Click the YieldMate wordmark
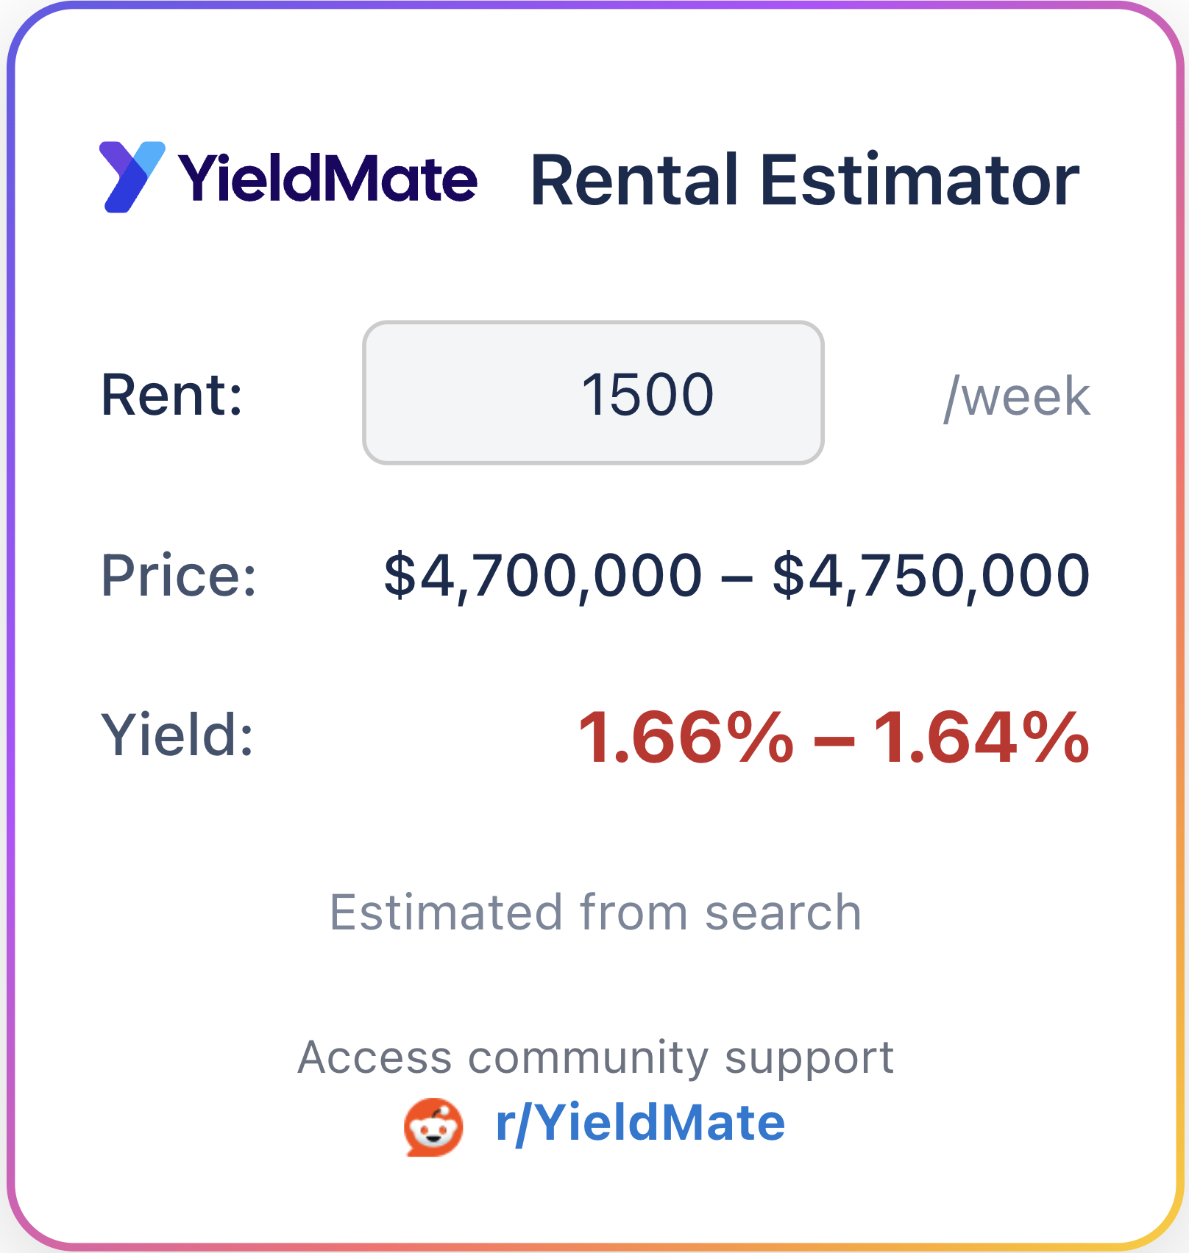The image size is (1189, 1253). (329, 178)
